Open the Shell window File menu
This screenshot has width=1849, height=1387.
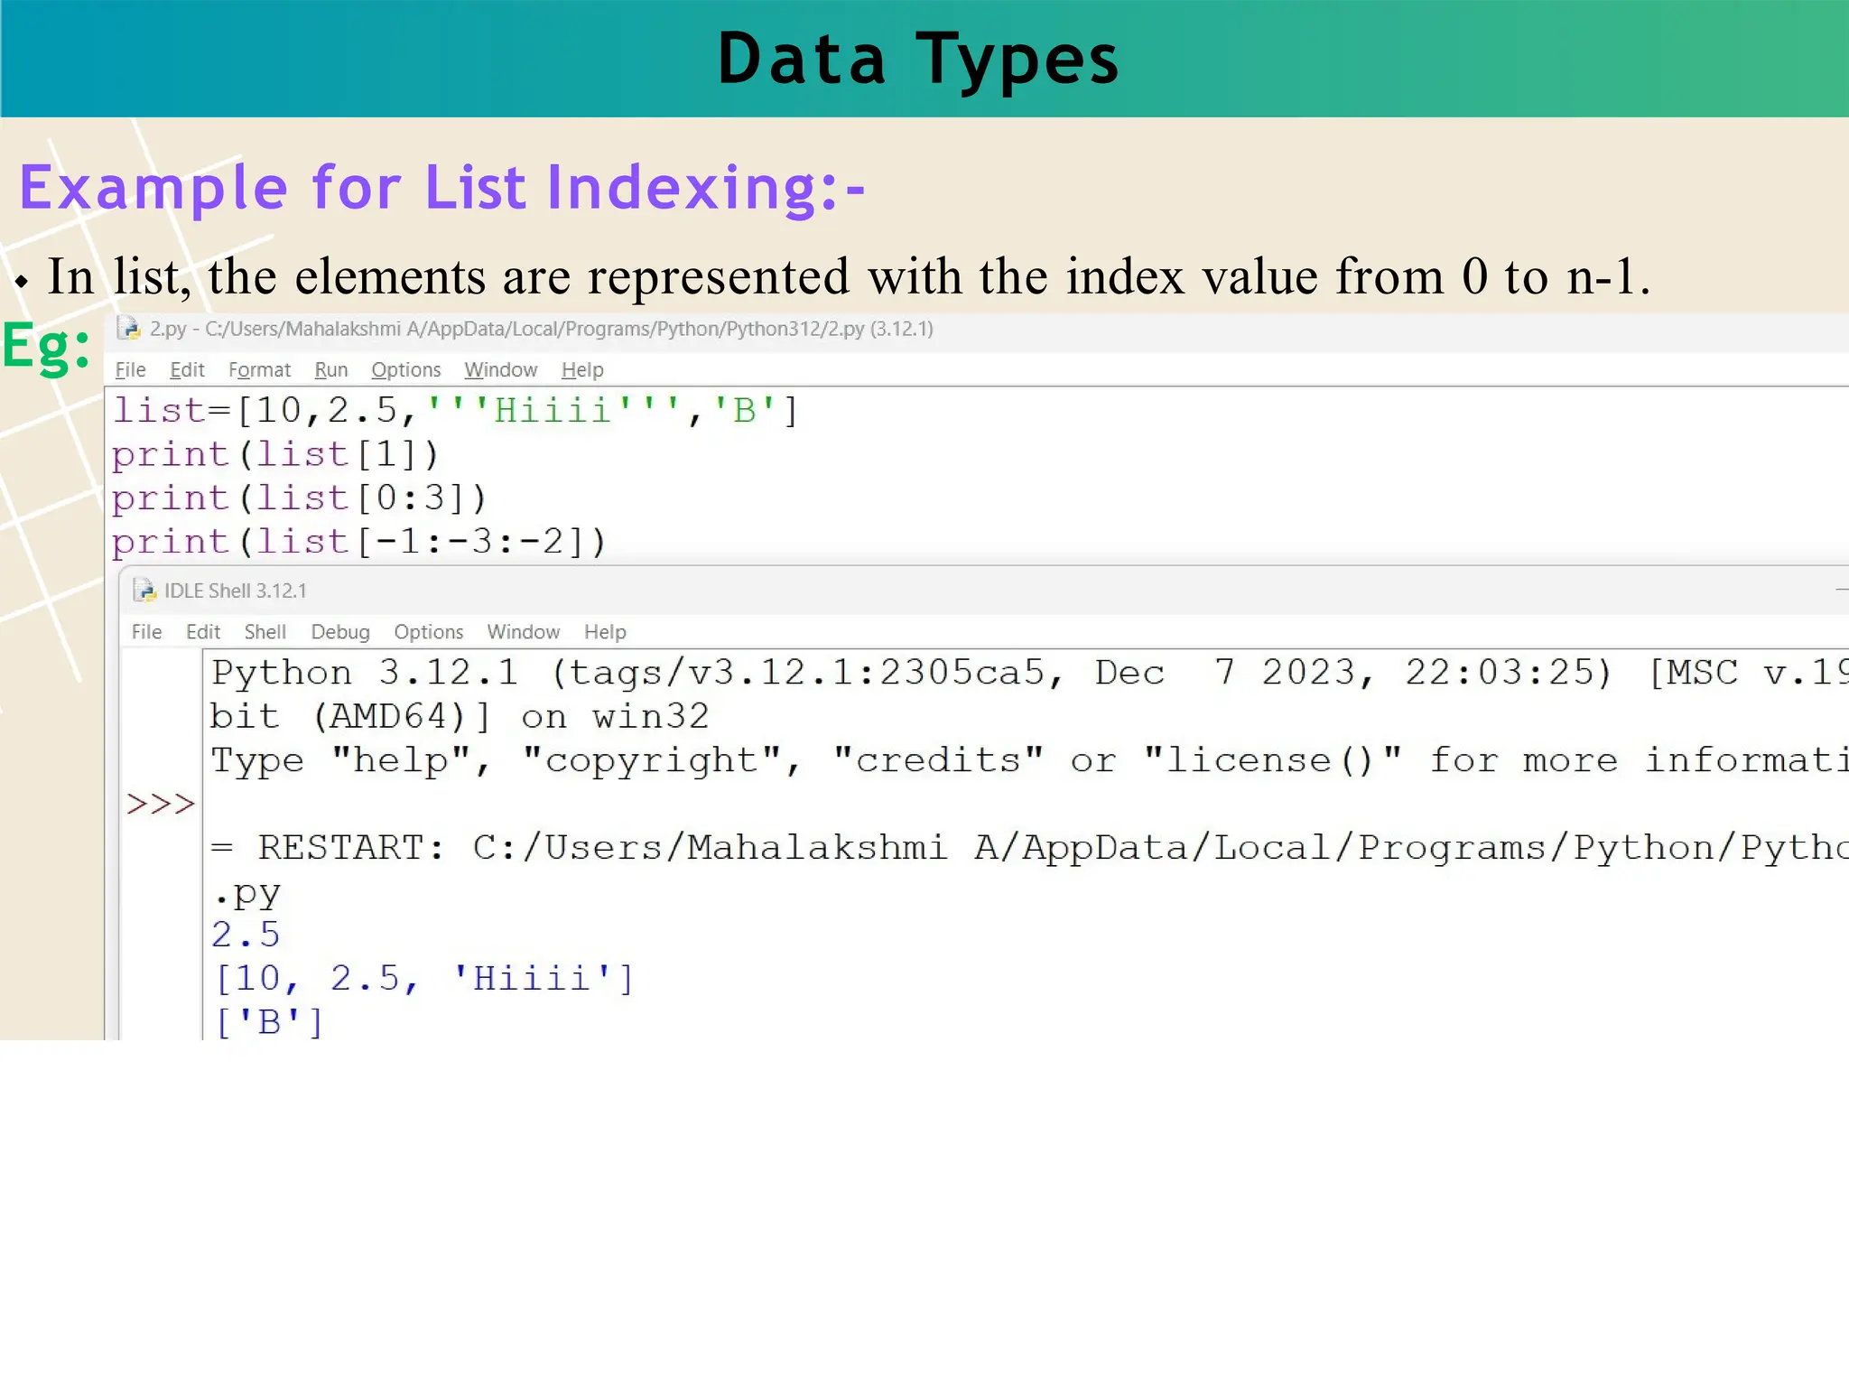click(x=146, y=632)
